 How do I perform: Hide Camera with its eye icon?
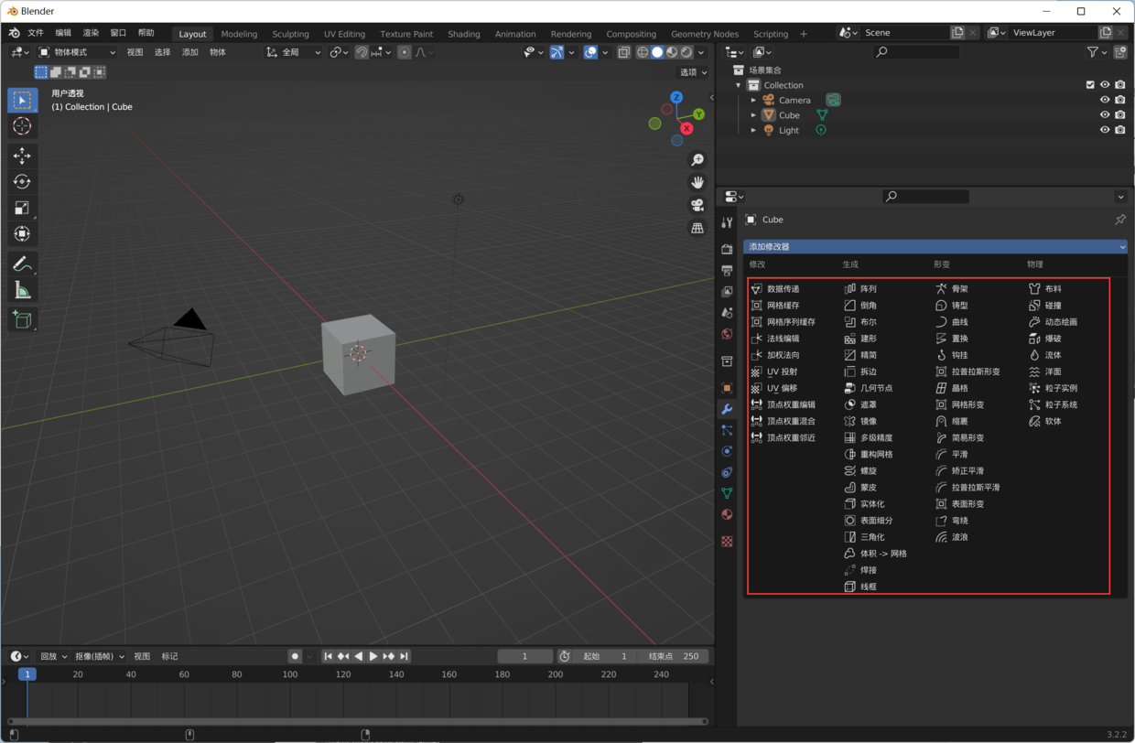[1105, 100]
